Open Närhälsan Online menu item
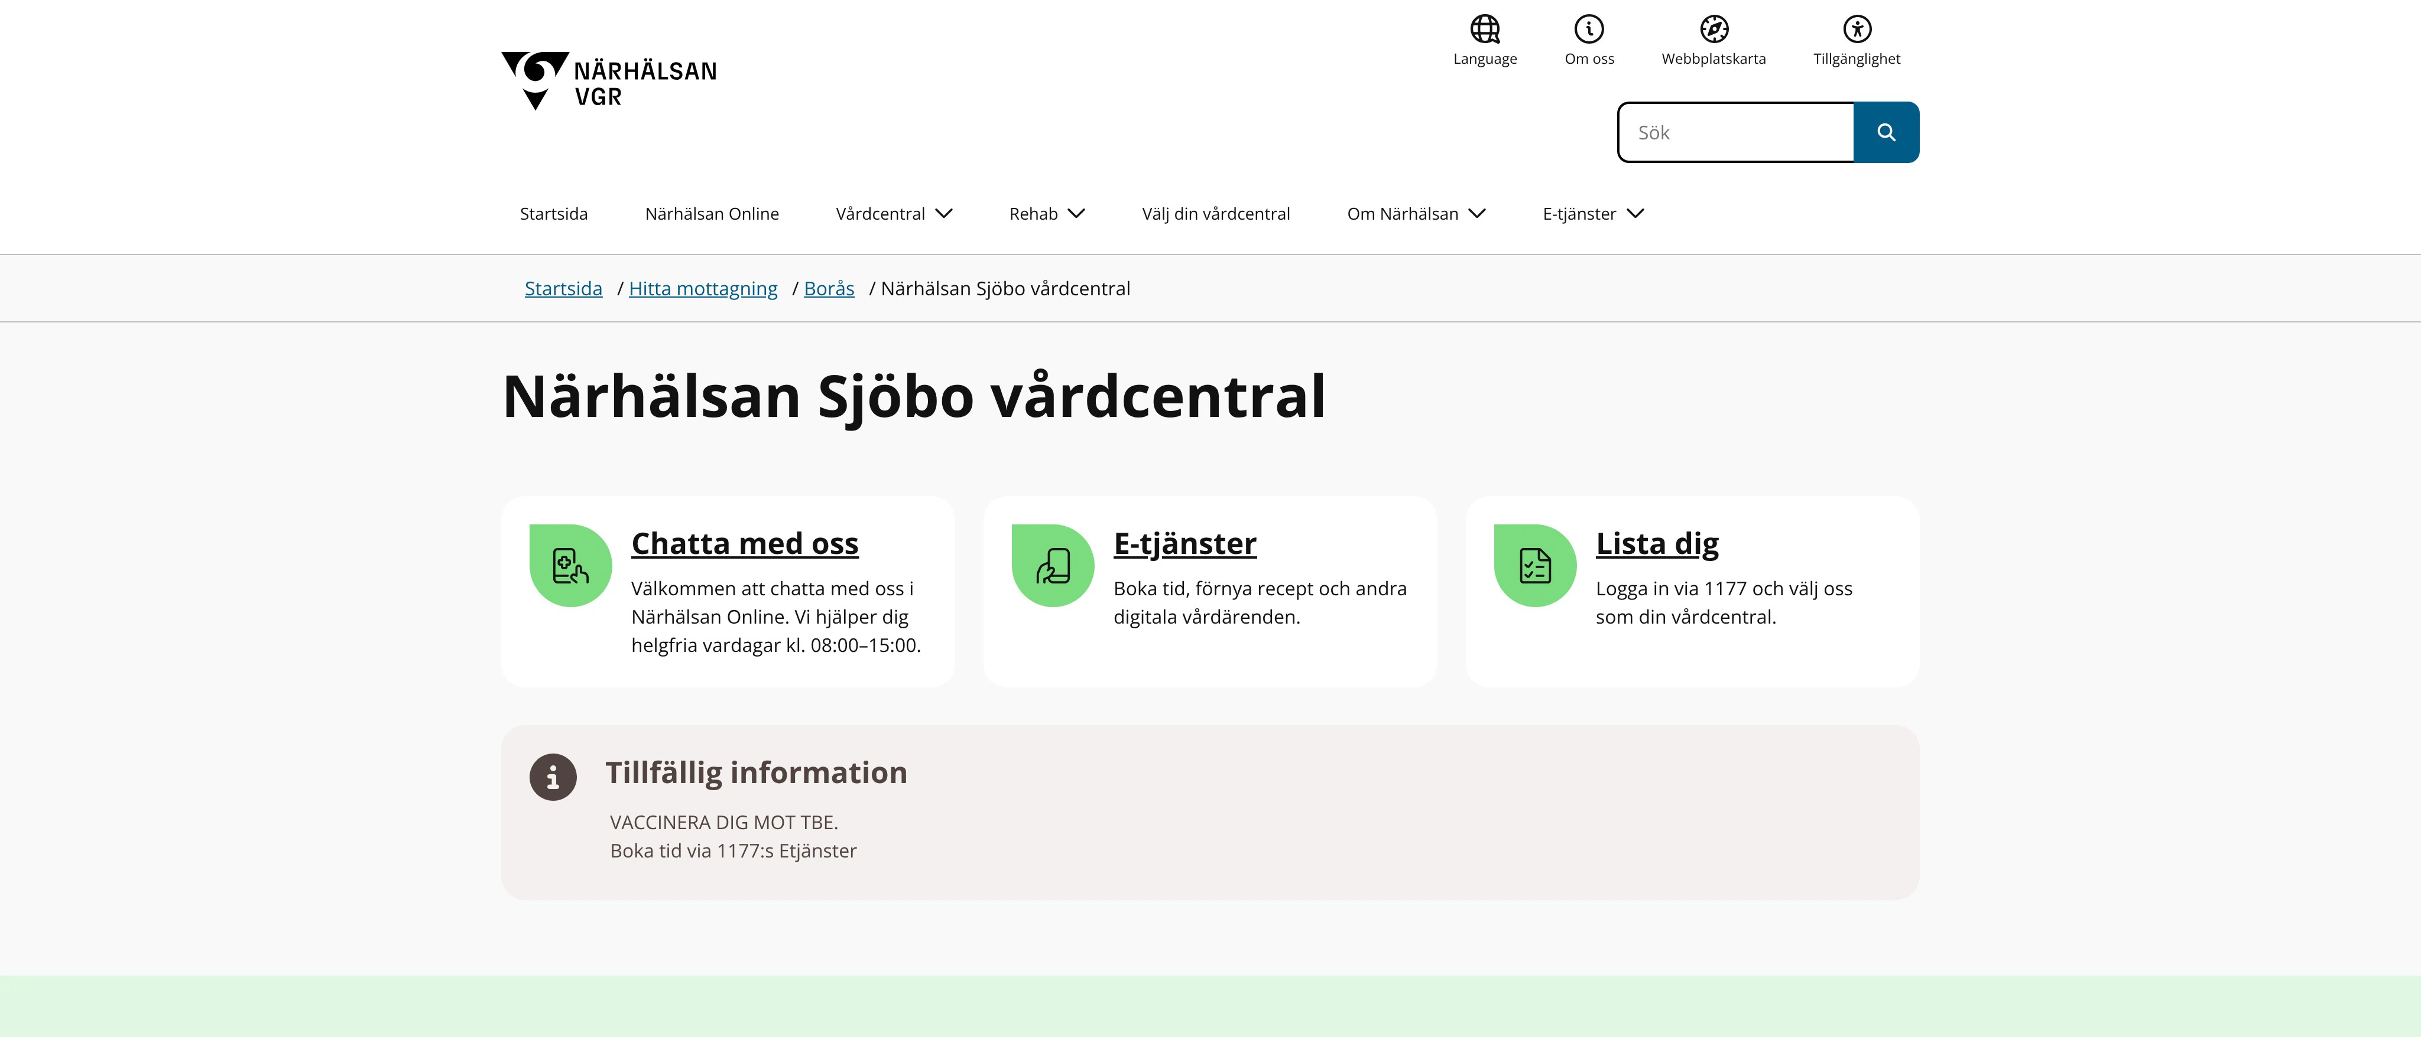Viewport: 2421px width, 1037px height. pos(712,213)
